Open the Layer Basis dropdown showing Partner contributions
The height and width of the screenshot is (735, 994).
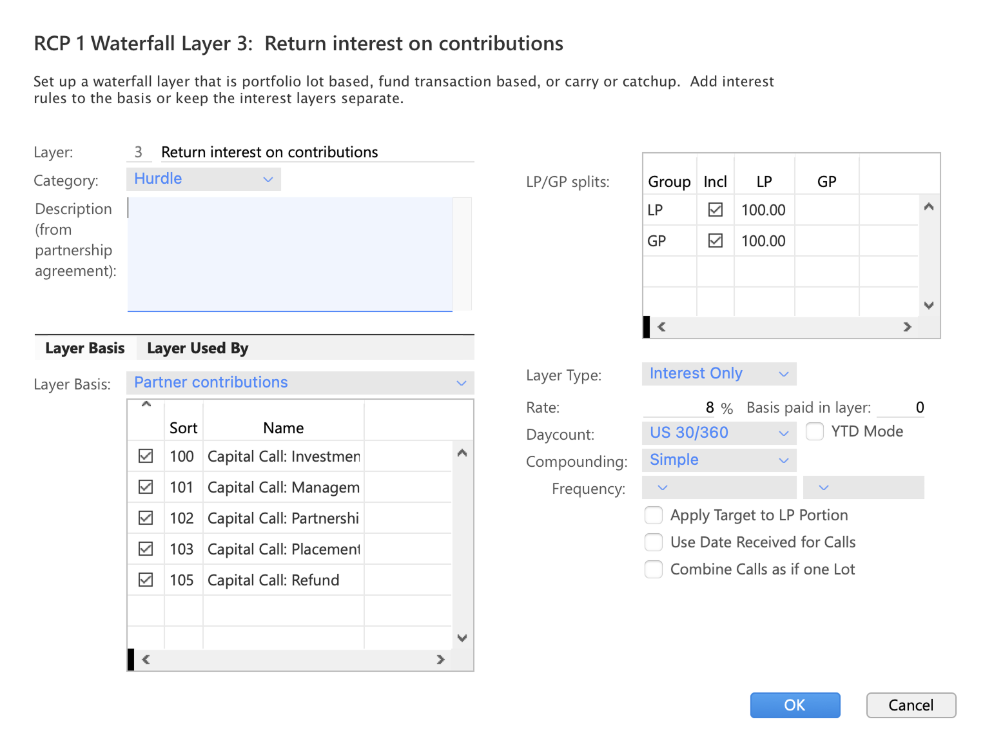300,383
